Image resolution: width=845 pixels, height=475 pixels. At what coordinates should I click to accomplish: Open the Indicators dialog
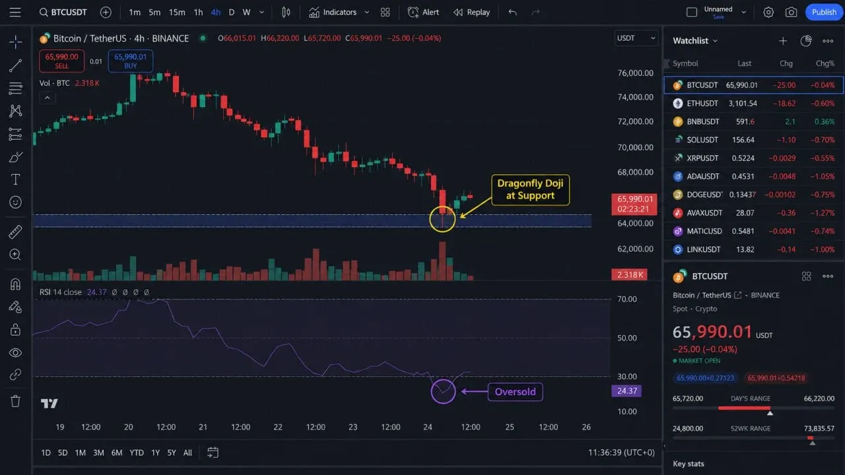[333, 12]
